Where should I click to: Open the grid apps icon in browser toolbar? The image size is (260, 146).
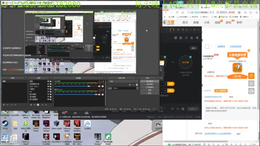click(239, 12)
